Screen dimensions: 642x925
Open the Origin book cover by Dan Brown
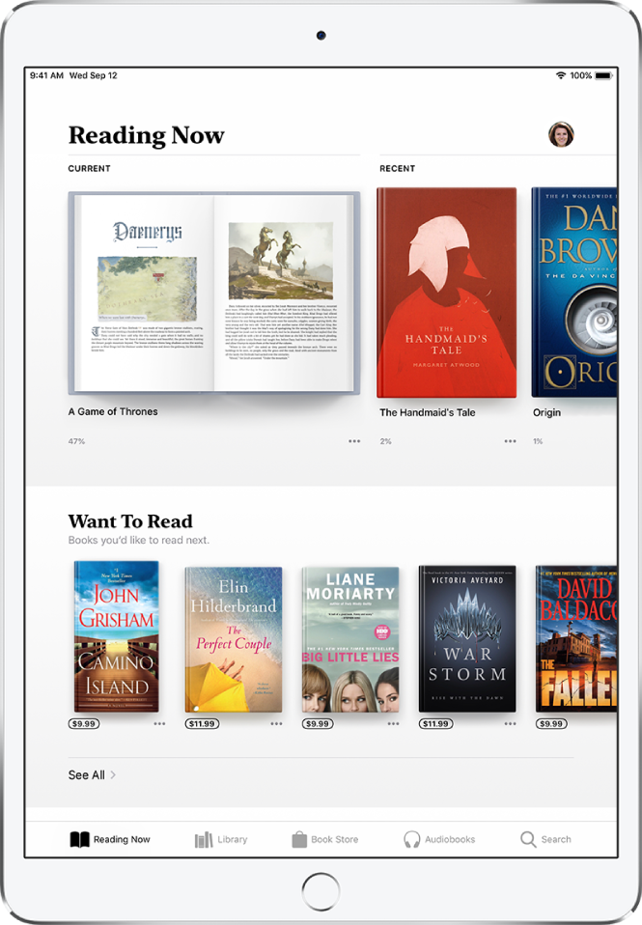tap(574, 293)
